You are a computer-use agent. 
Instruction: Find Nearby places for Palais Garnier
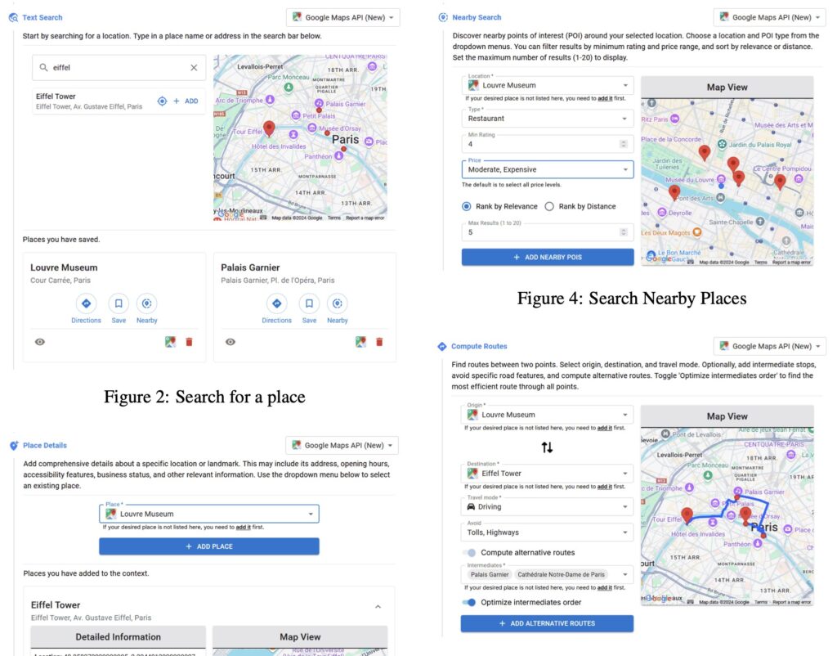[x=338, y=309]
